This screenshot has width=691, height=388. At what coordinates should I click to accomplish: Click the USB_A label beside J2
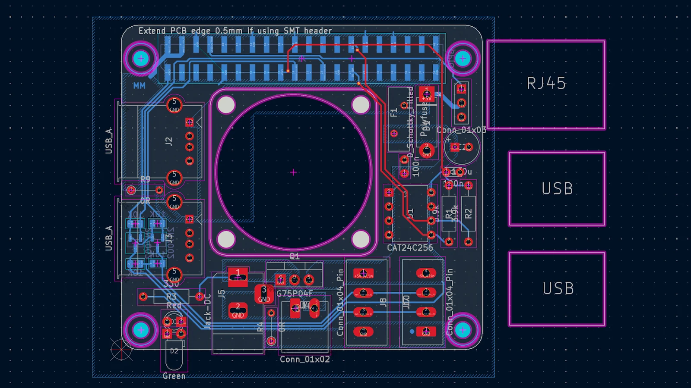[108, 141]
